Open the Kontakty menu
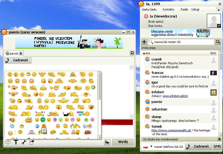223x154 pixels. pyautogui.click(x=168, y=9)
